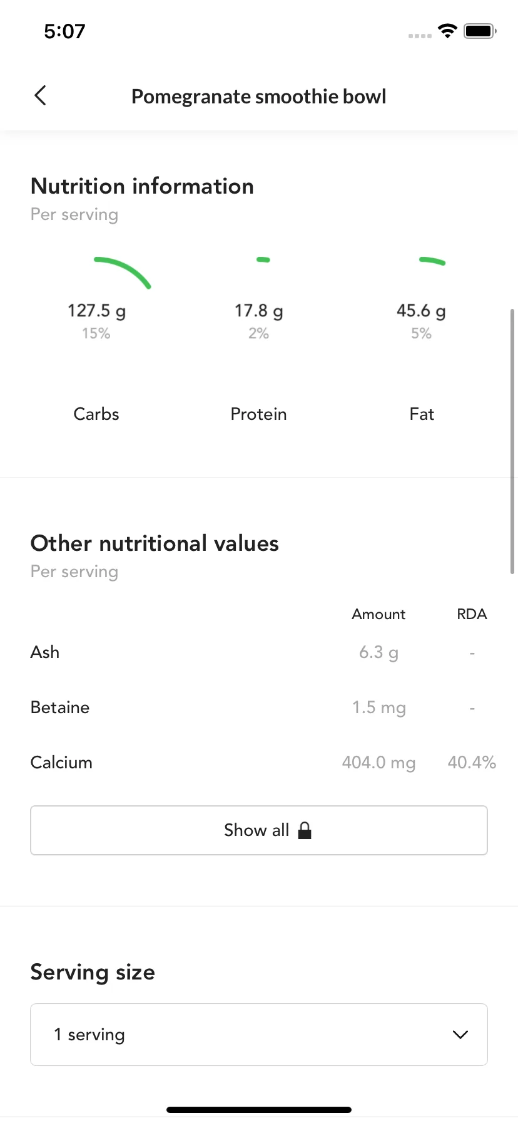Click the lock icon on Show all
This screenshot has width=518, height=1123.
click(305, 830)
